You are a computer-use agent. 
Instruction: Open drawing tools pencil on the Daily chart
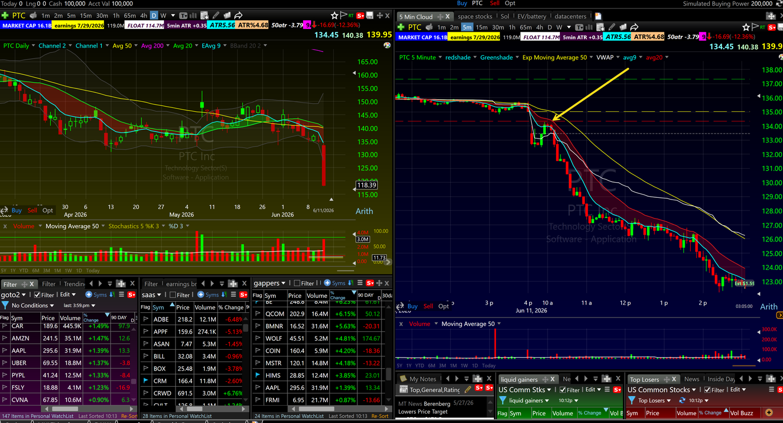215,16
